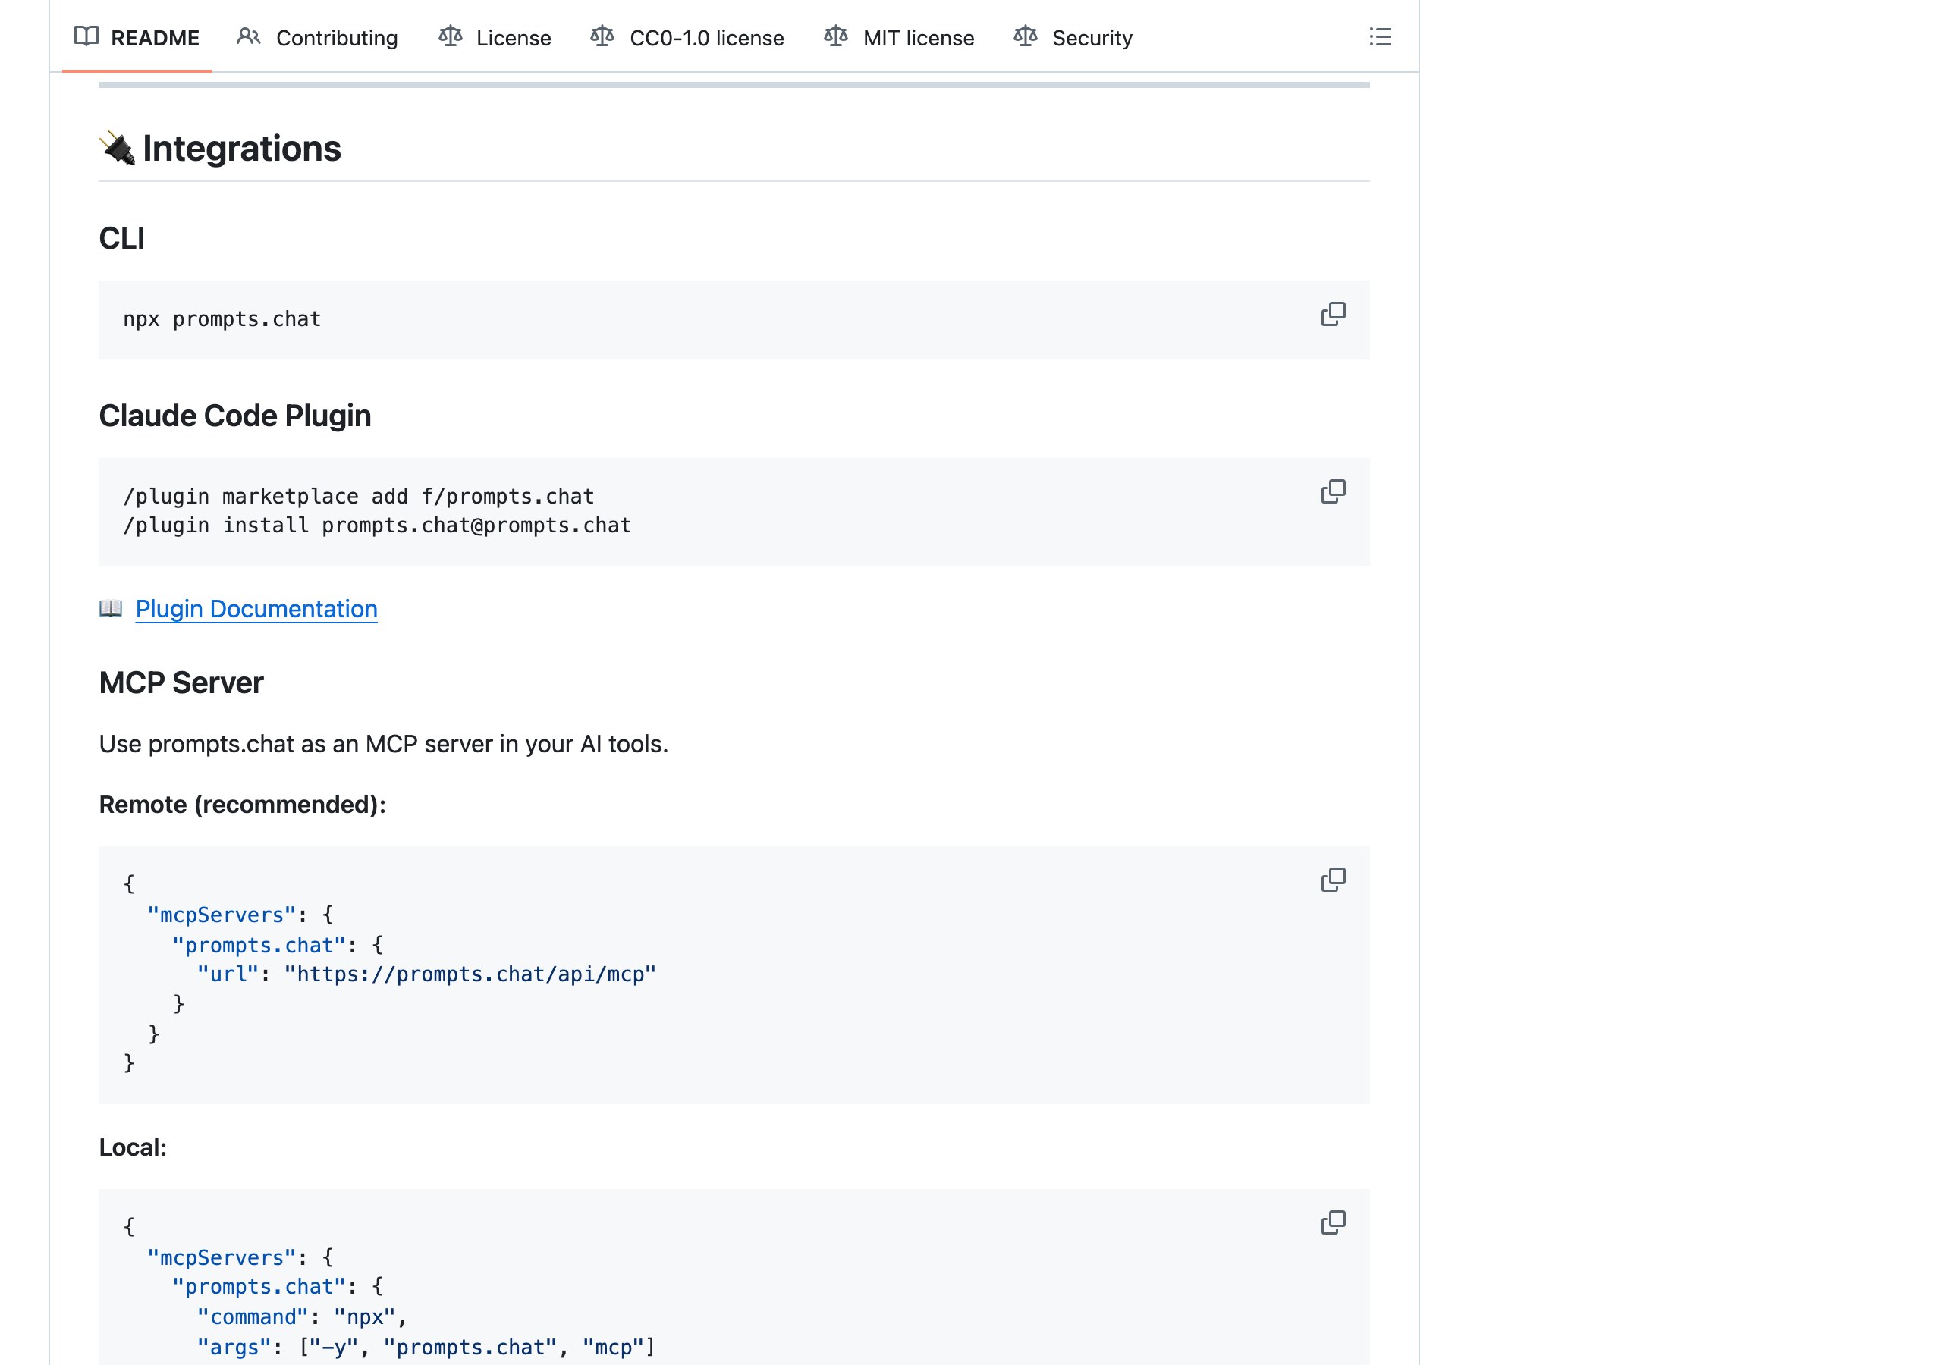The width and height of the screenshot is (1942, 1365).
Task: Click '/plugin marketplace add f/prompts.chat' line
Action: 359,497
